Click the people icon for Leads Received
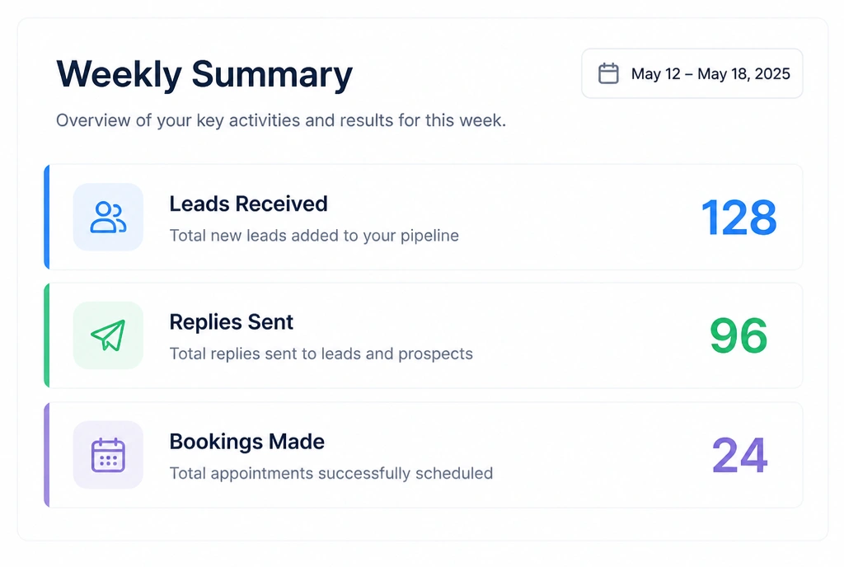This screenshot has height=567, width=844. pyautogui.click(x=108, y=218)
